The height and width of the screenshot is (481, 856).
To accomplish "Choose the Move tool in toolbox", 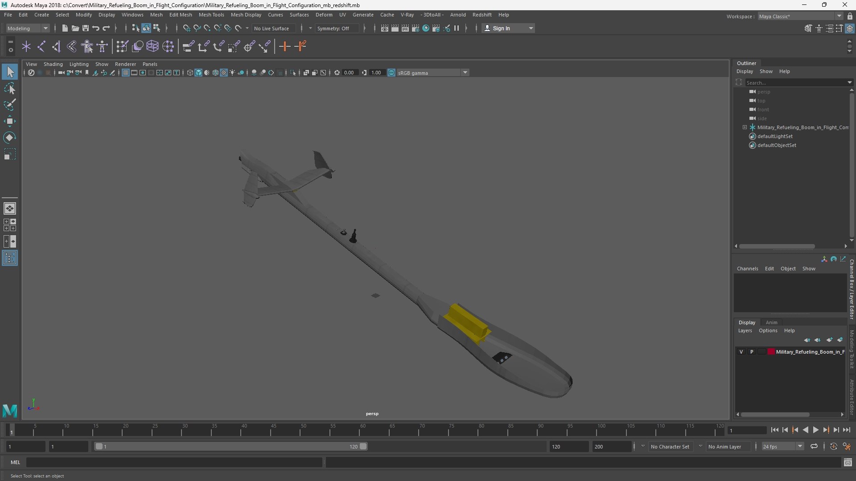I will point(9,121).
